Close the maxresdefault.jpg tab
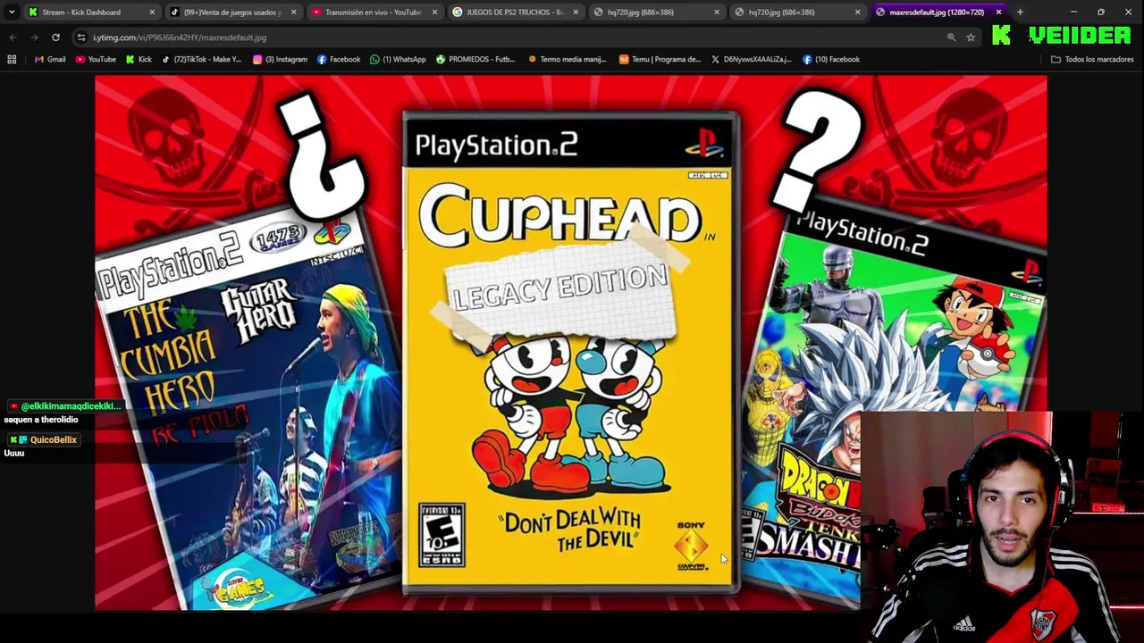Screen dimensions: 1144x643 998,12
